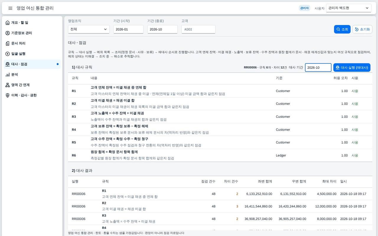The height and width of the screenshot is (236, 378).
Task: Run 대사 실행 (재대사) button
Action: coord(352,68)
